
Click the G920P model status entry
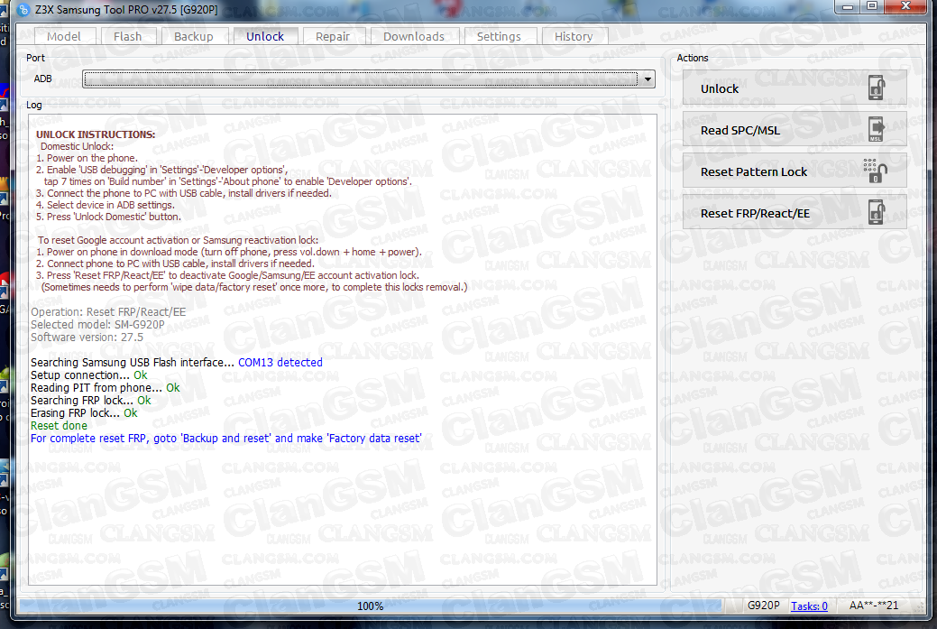click(763, 606)
